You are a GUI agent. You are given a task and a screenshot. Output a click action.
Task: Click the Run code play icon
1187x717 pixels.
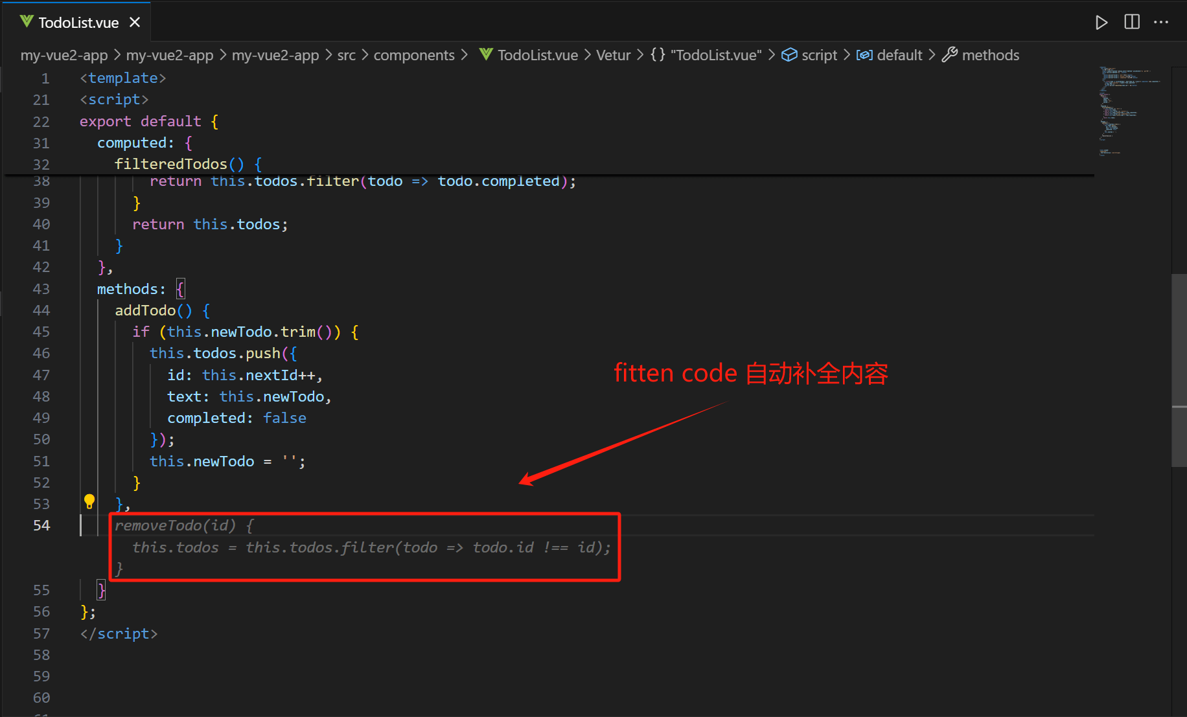pos(1101,23)
